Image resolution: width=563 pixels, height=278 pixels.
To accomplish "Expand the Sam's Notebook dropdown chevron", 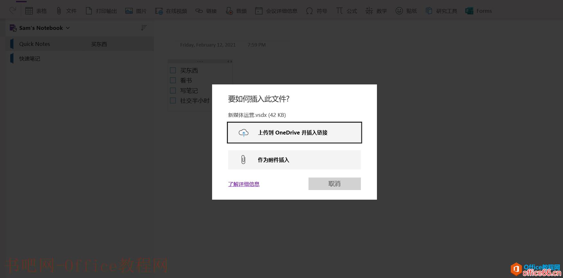I will 68,28.
